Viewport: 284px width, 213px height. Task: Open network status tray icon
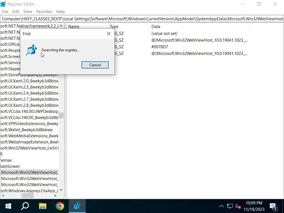230,206
